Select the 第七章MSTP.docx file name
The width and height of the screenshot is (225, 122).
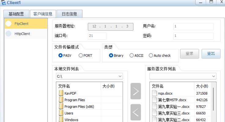(172, 100)
